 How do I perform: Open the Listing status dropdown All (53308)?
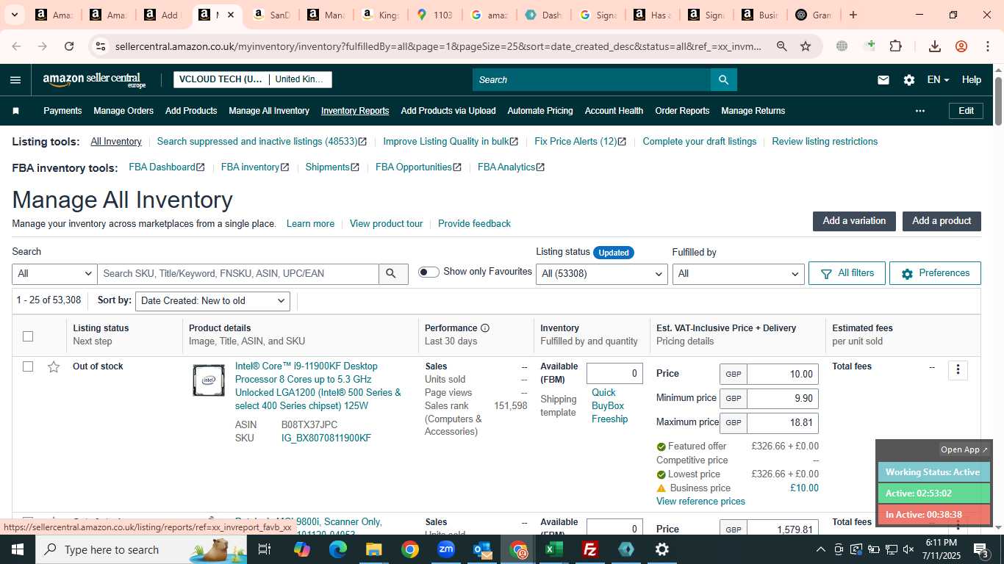tap(601, 274)
